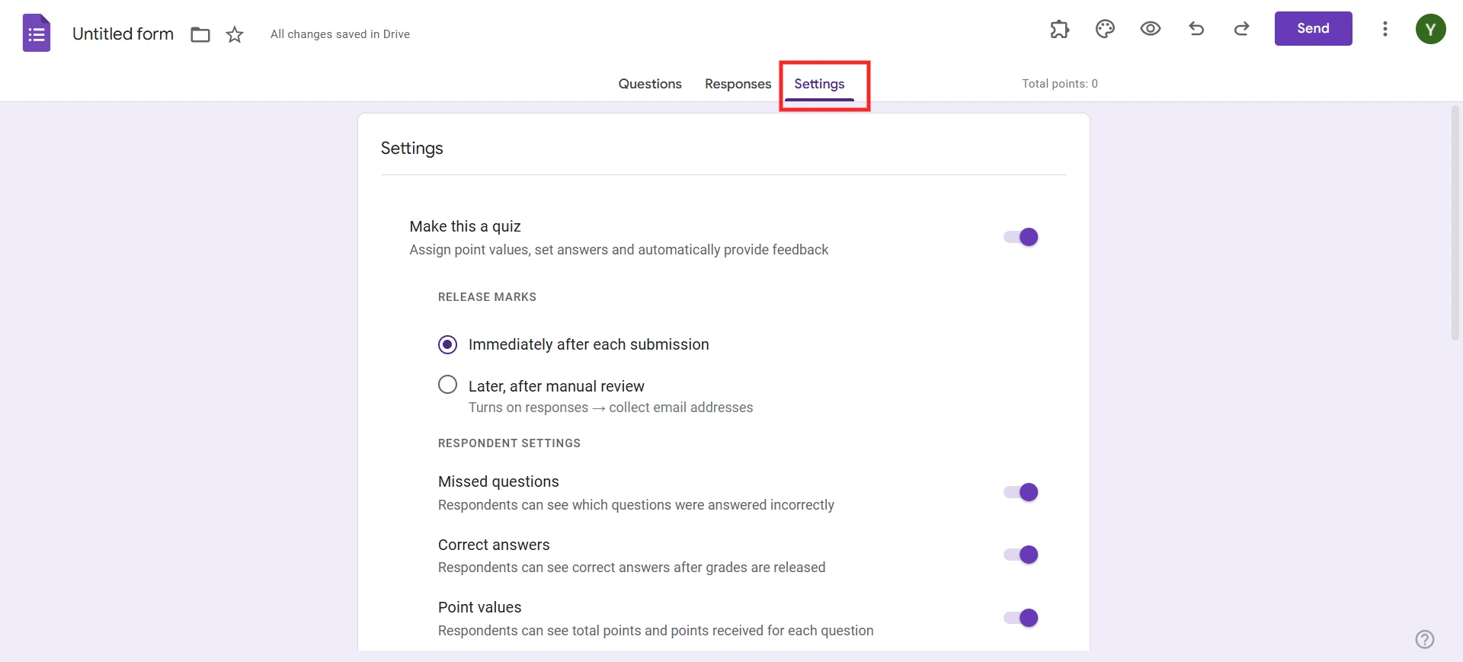Click the Untitled form title field
This screenshot has width=1463, height=662.
point(123,34)
